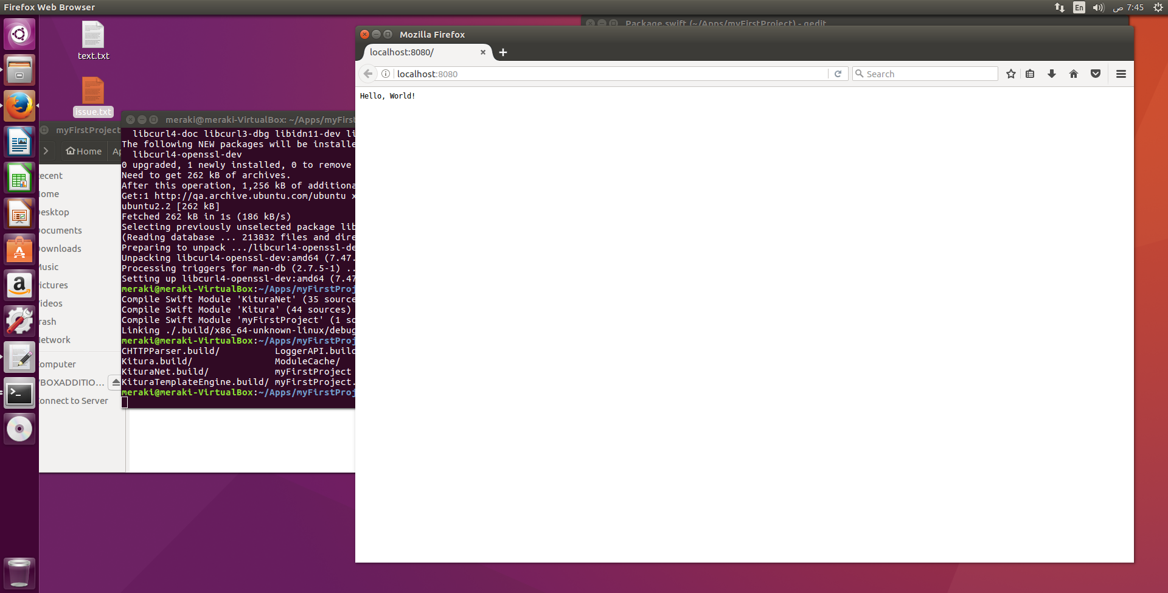This screenshot has width=1168, height=593.
Task: View site information for localhost
Action: coord(386,74)
